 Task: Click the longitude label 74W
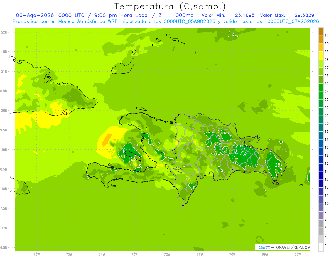coord(102,254)
